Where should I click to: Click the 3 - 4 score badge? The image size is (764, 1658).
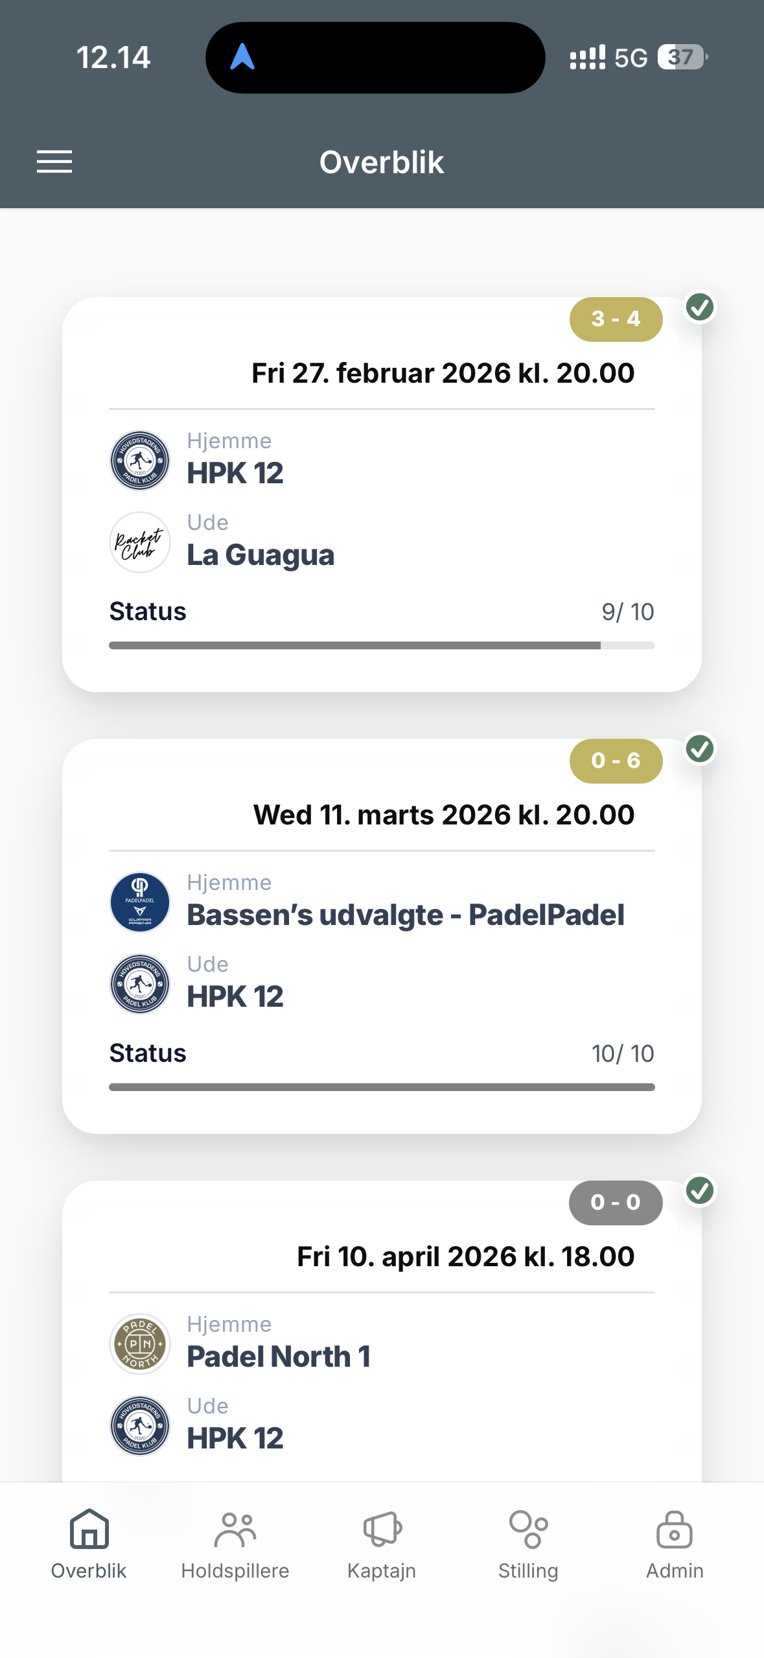click(616, 319)
